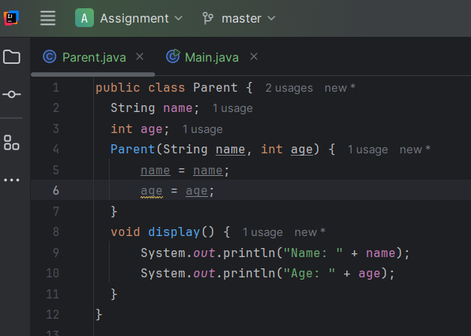This screenshot has height=336, width=471.
Task: Click the "Age: " string literal
Action: (309, 274)
